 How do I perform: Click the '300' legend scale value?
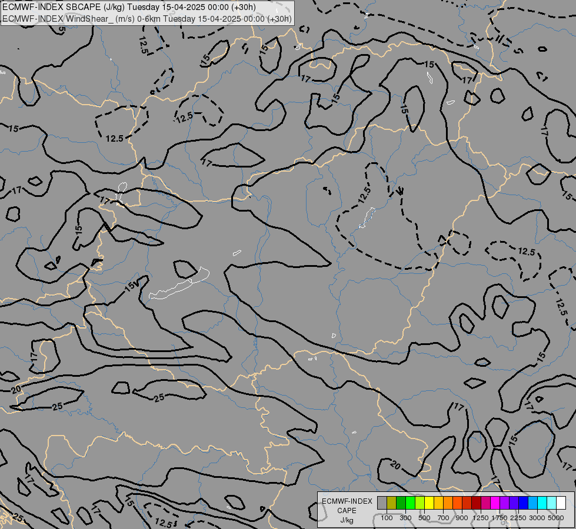coord(405,518)
